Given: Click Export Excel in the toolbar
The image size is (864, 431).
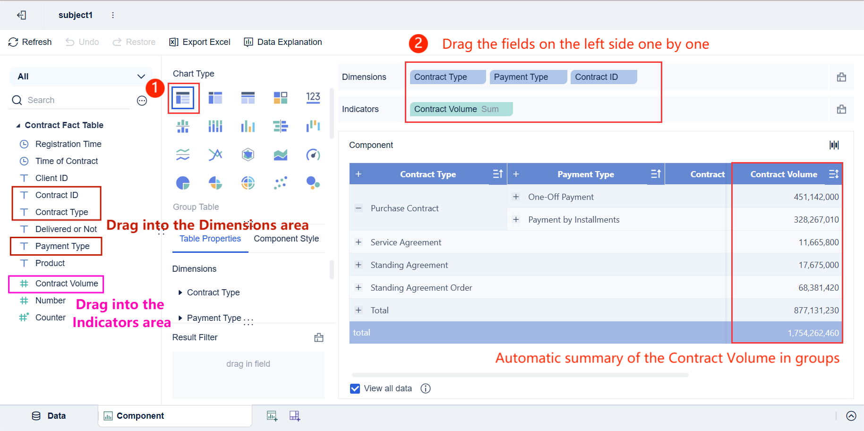Looking at the screenshot, I should coord(199,42).
